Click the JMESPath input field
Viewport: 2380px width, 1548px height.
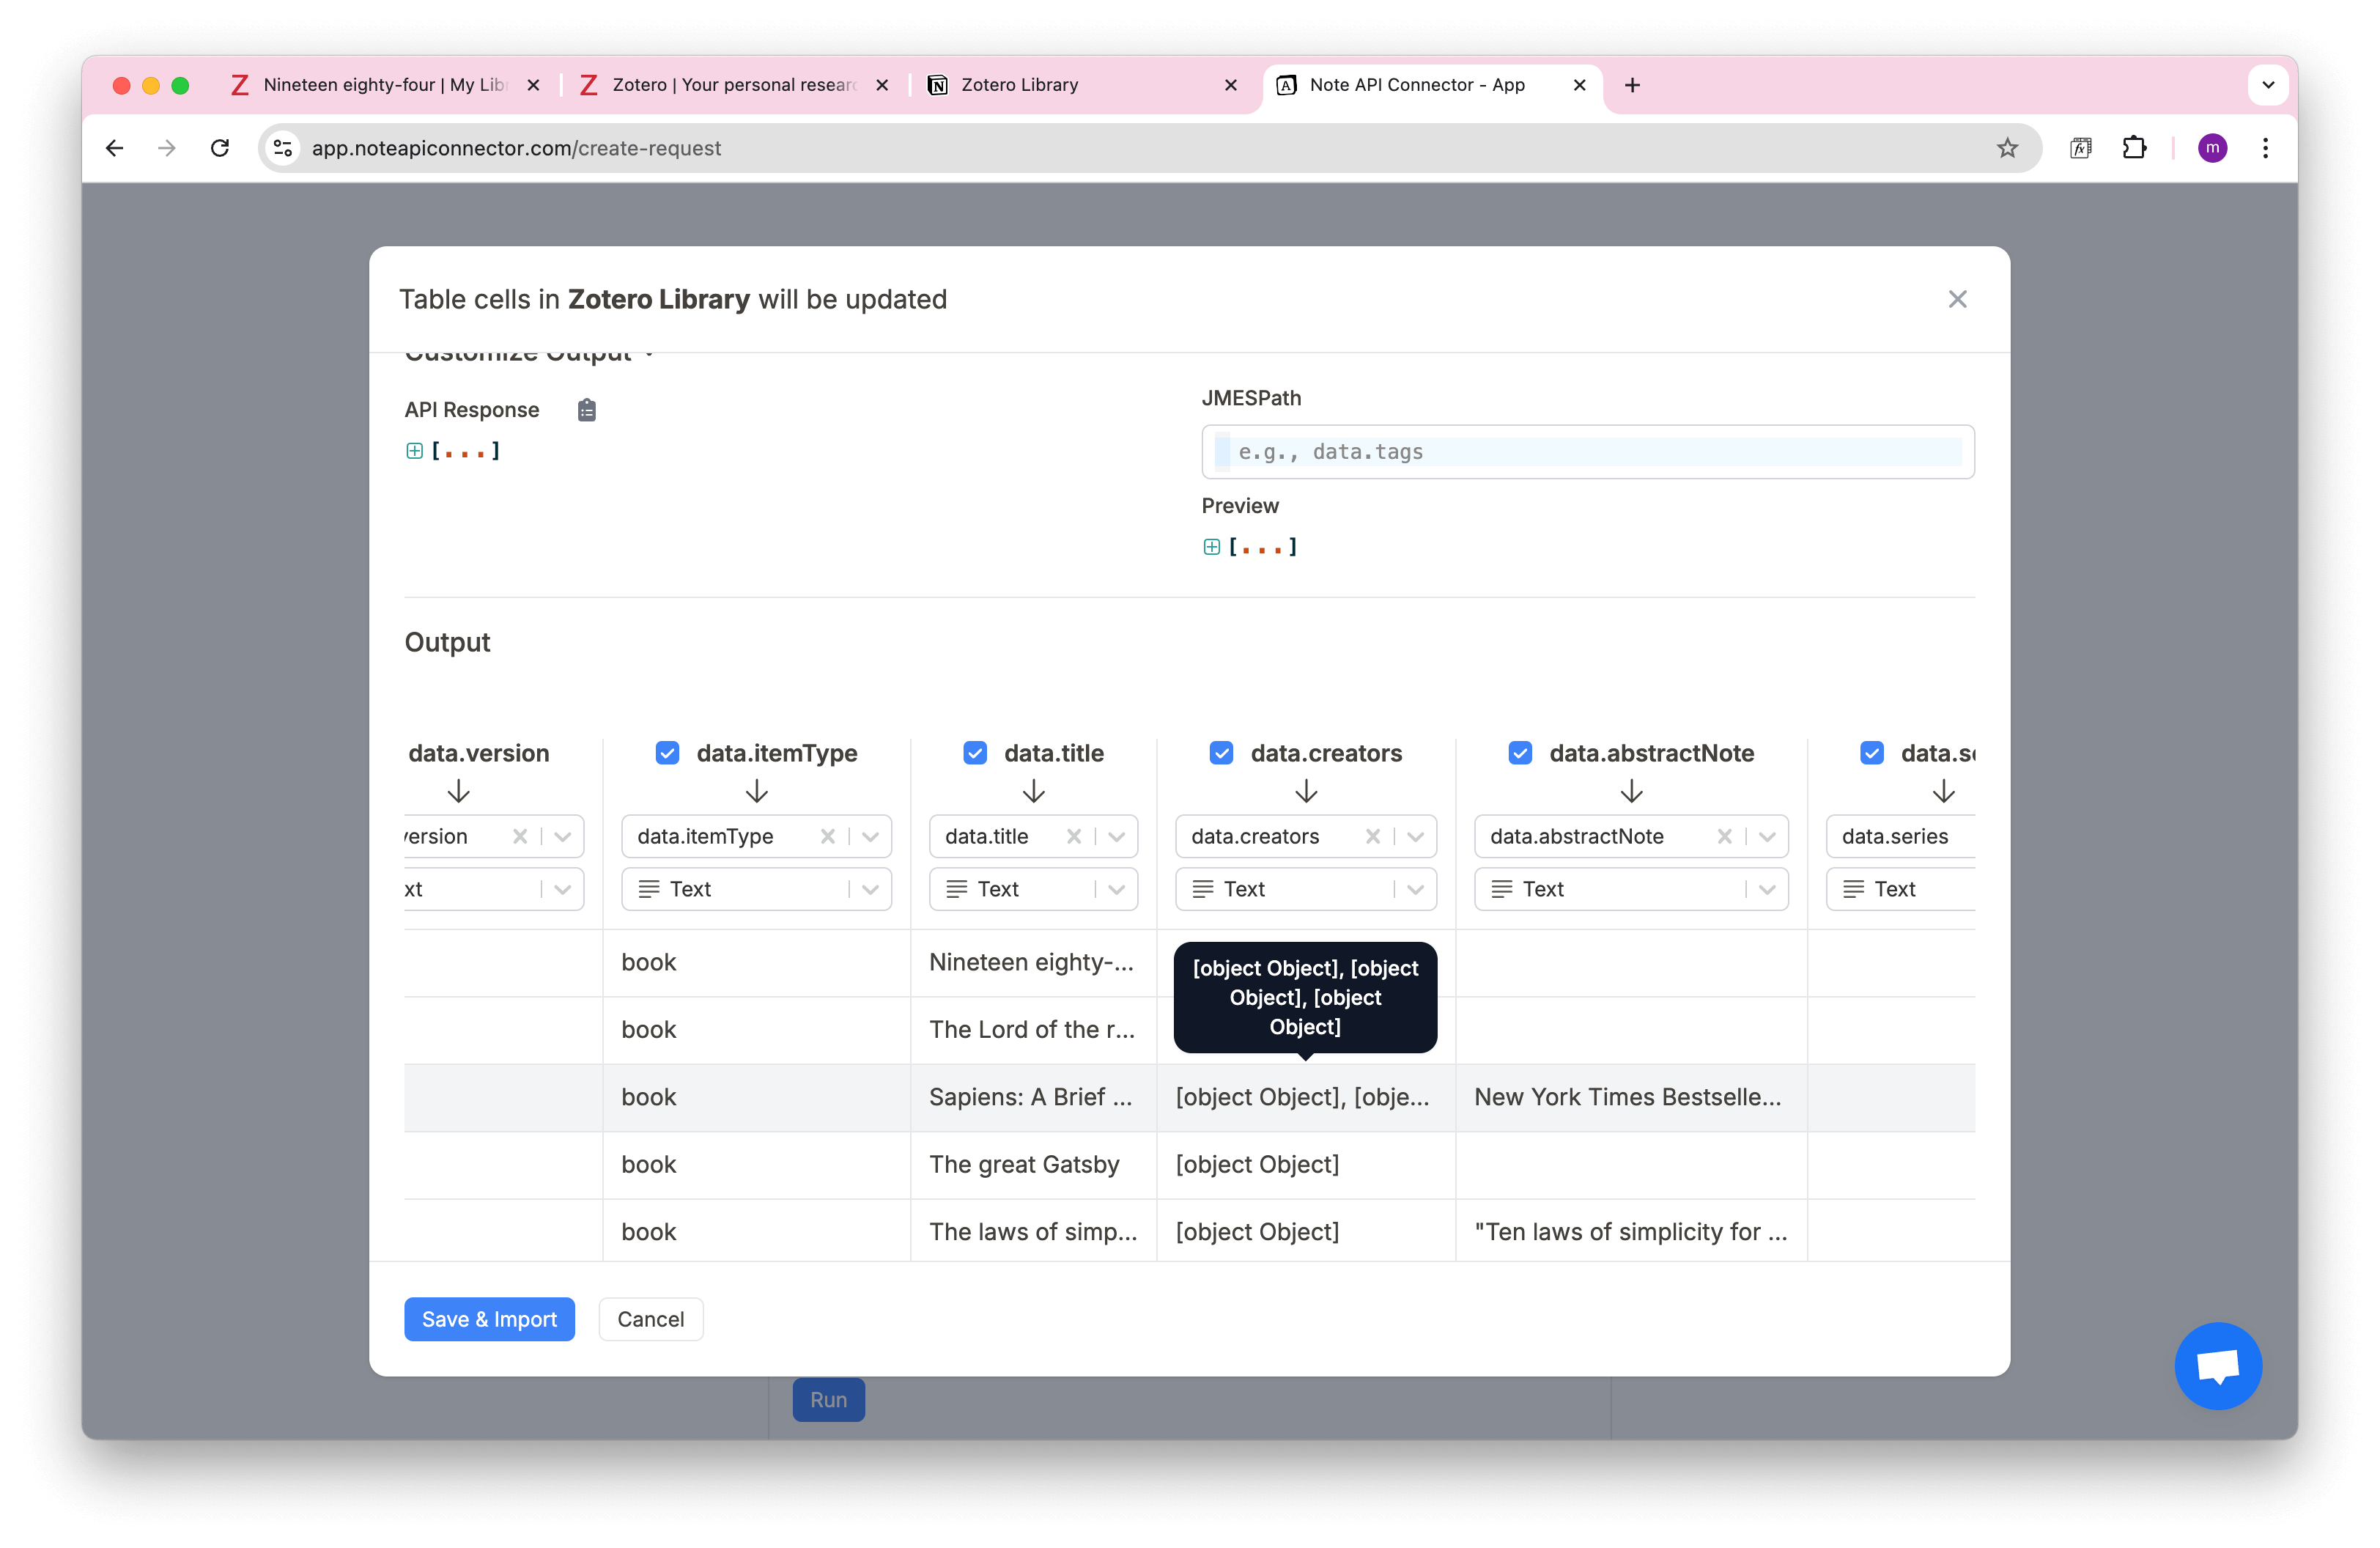coord(1587,452)
